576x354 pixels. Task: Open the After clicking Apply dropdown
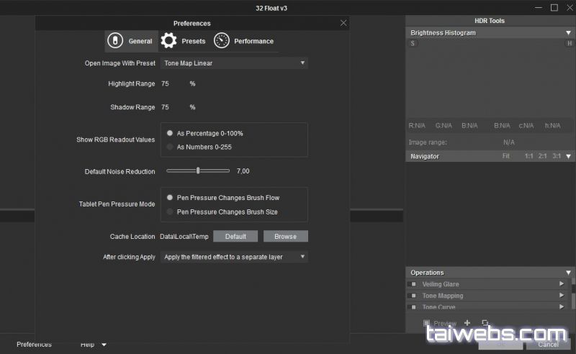point(234,257)
